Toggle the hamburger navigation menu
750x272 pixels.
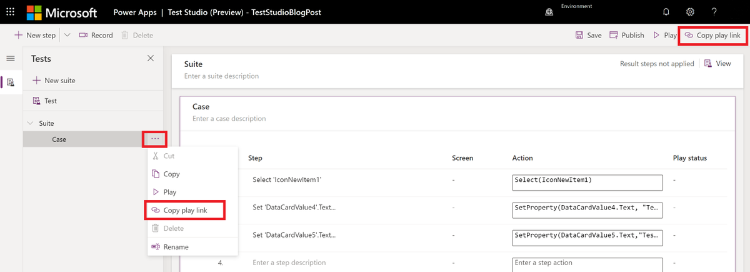tap(10, 58)
